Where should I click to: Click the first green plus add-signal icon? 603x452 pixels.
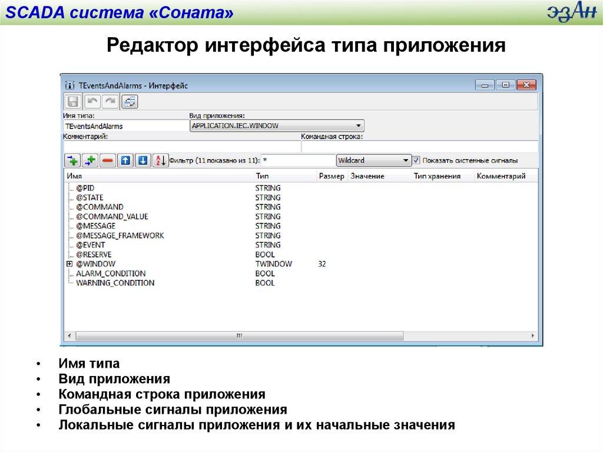click(72, 160)
